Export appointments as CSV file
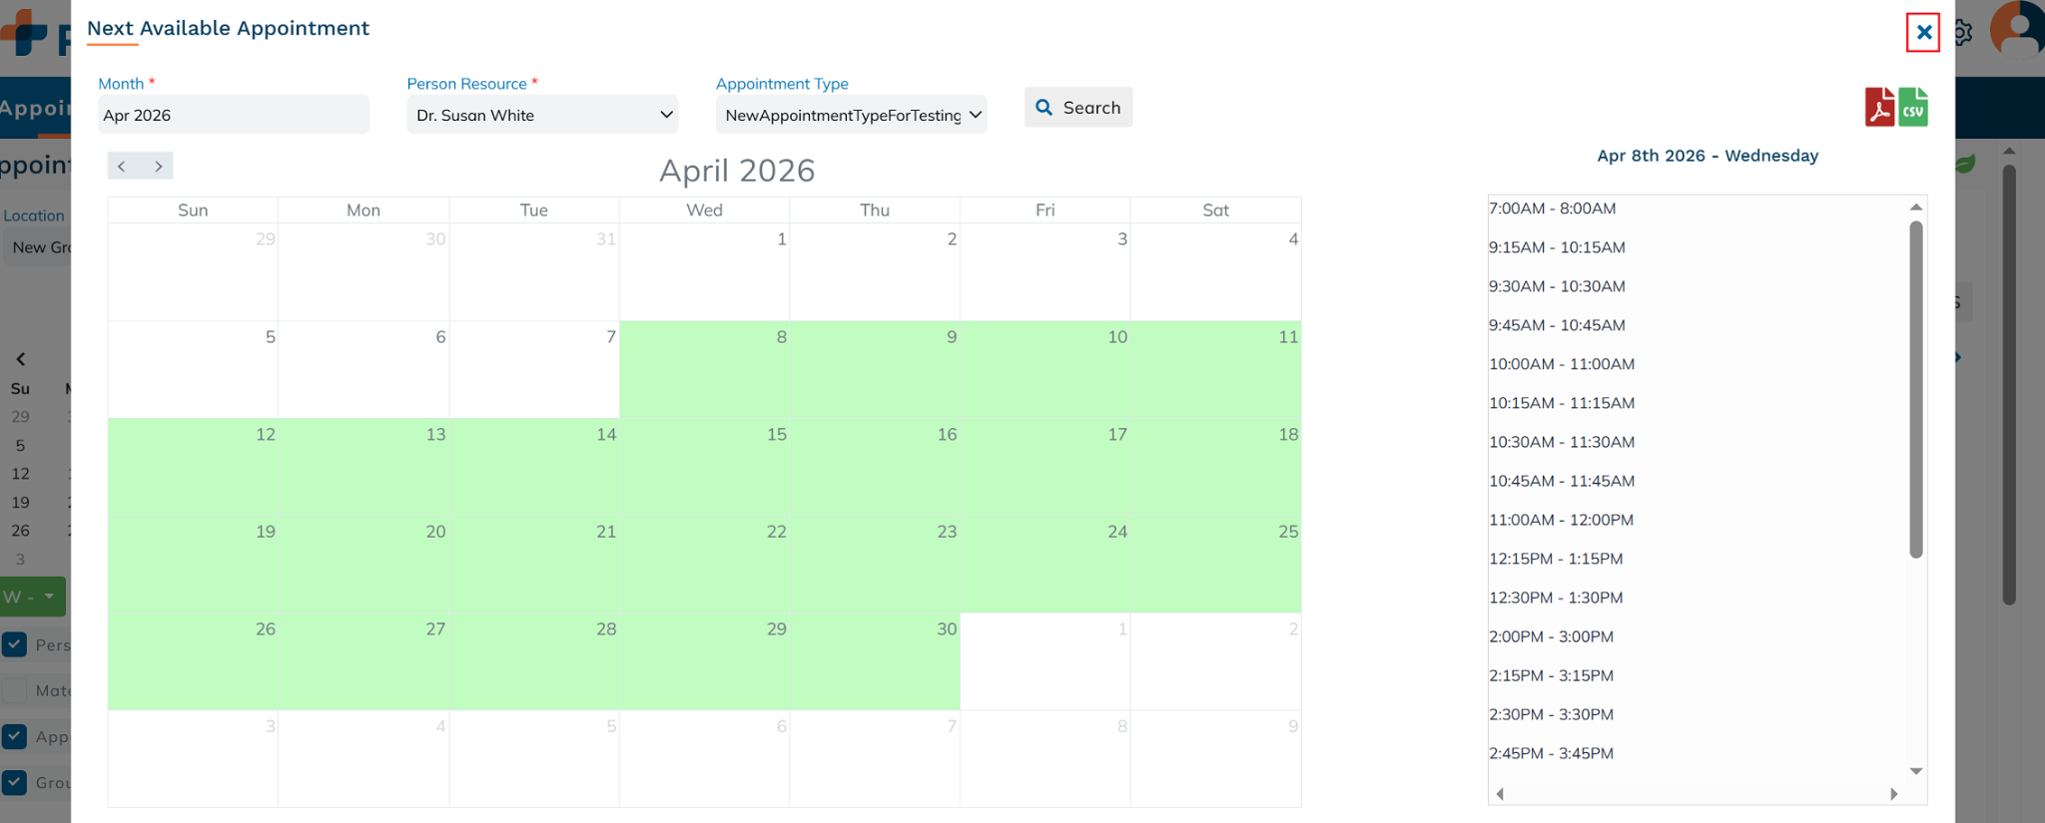2045x823 pixels. (x=1913, y=108)
